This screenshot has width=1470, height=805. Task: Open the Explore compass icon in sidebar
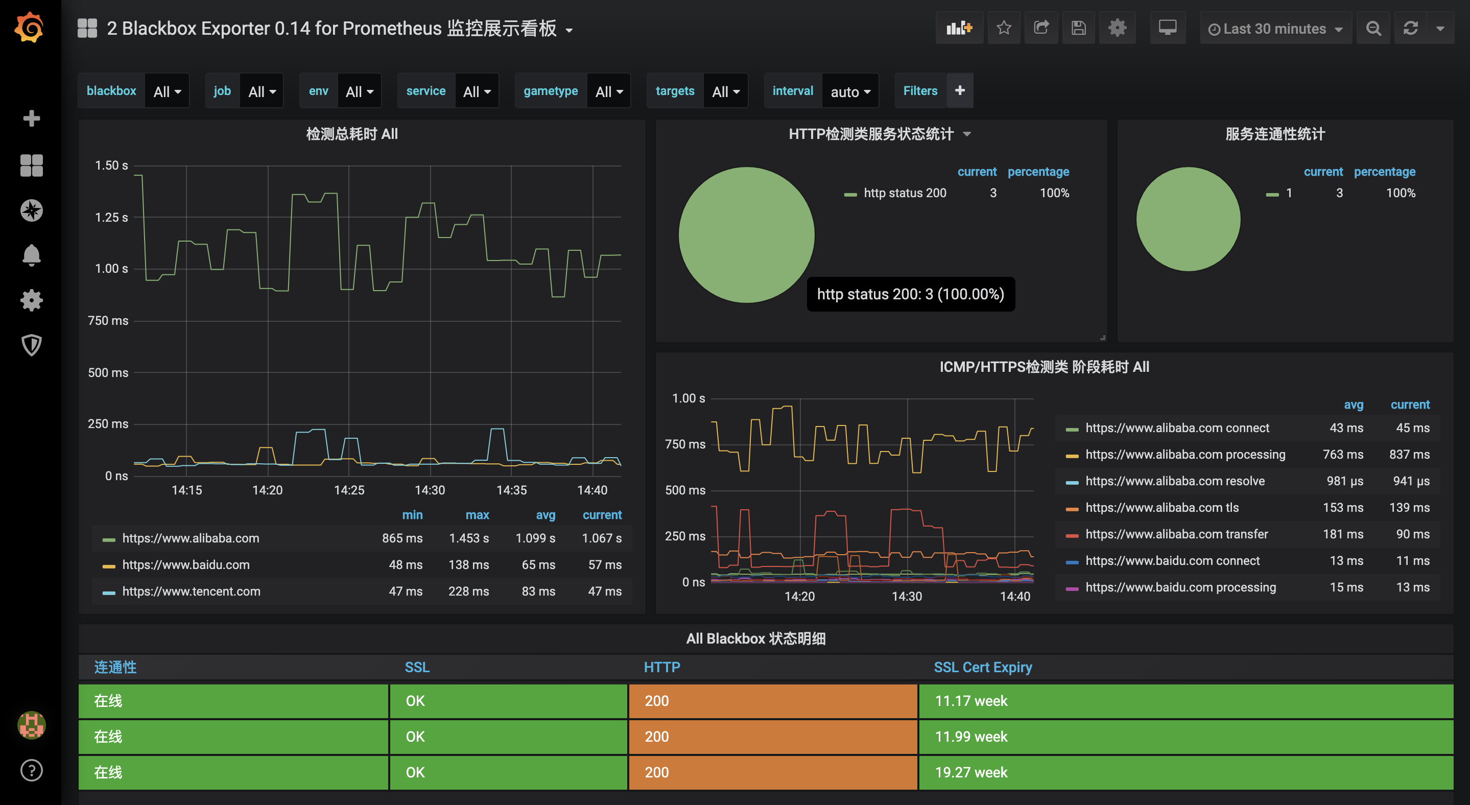pyautogui.click(x=31, y=210)
